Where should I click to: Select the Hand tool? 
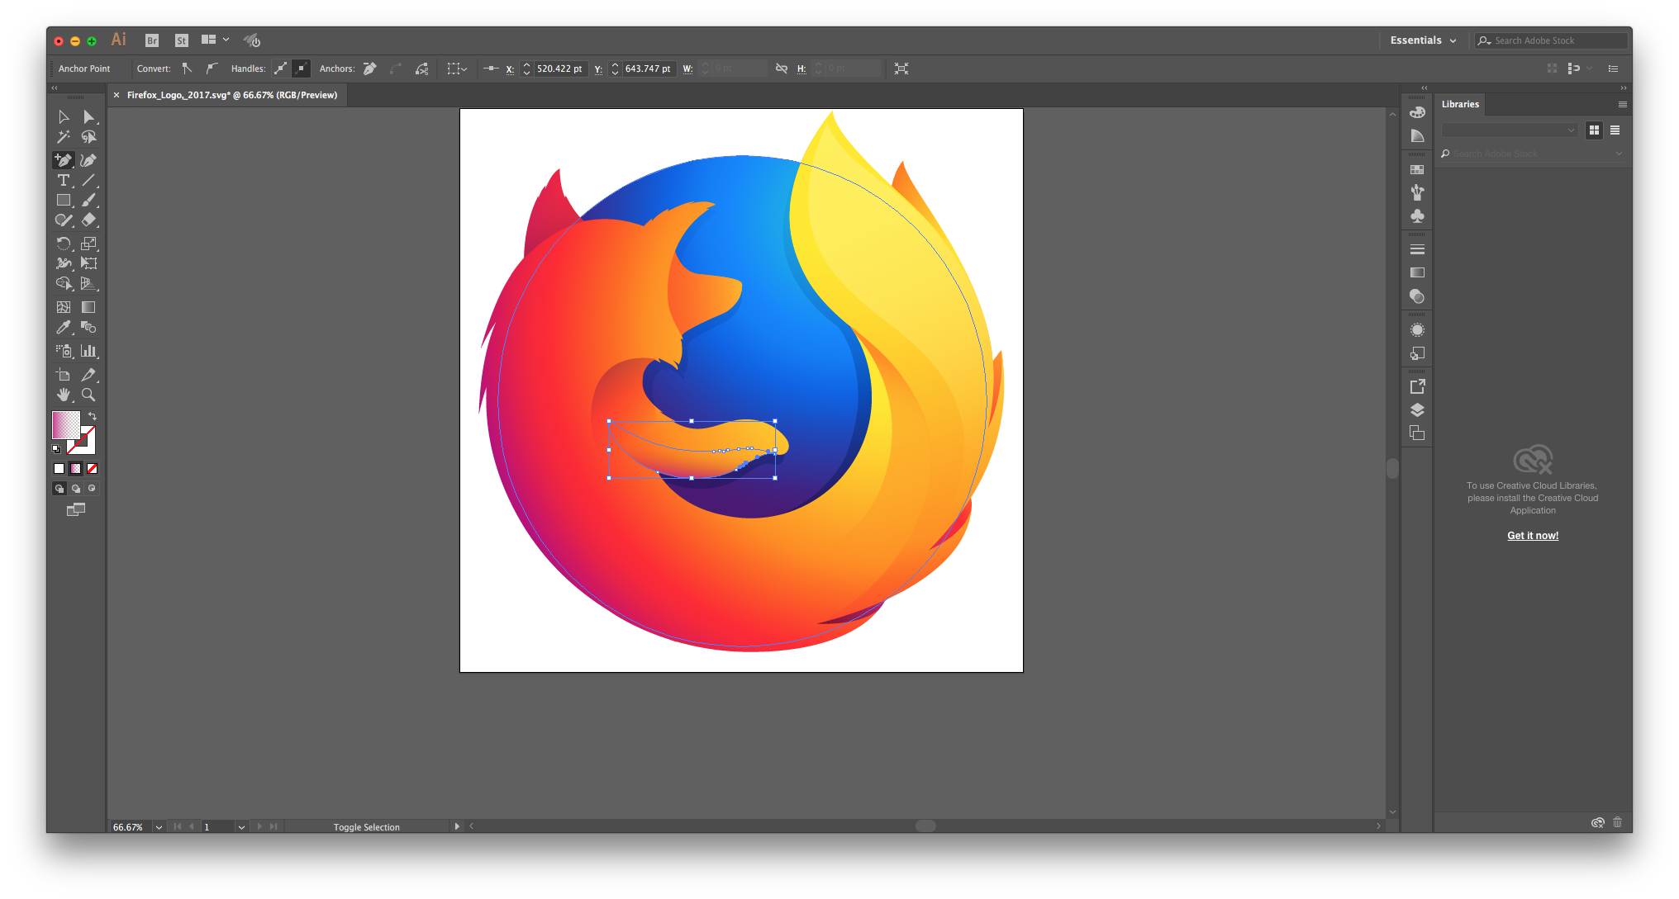click(63, 395)
